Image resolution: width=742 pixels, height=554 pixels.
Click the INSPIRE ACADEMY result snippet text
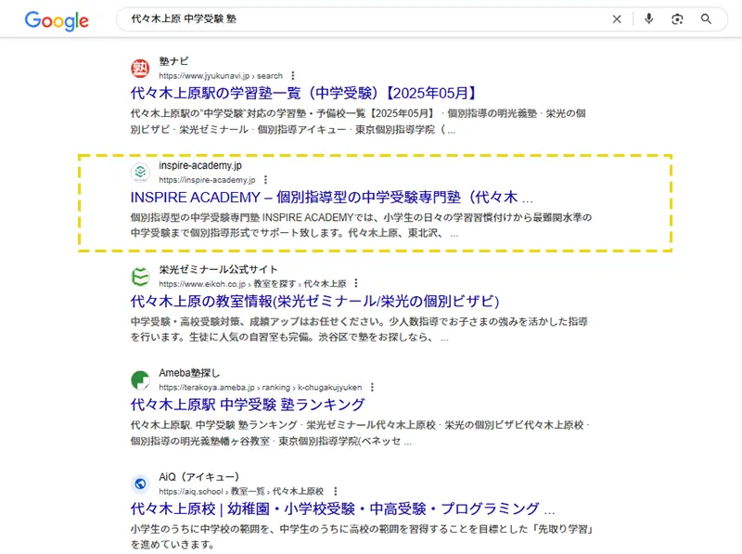(x=361, y=225)
